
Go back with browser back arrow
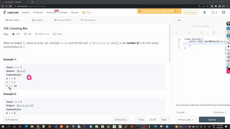pos(3,6)
